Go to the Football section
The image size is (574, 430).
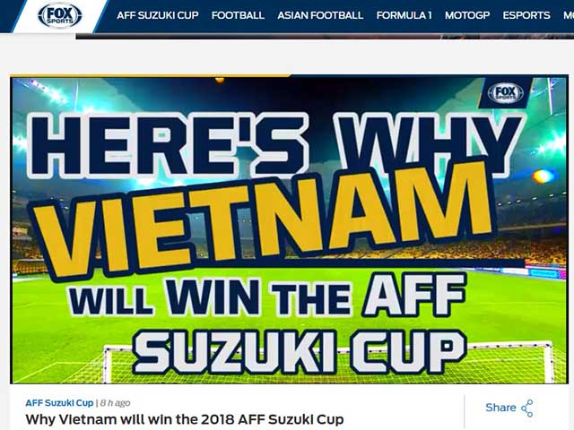point(238,15)
